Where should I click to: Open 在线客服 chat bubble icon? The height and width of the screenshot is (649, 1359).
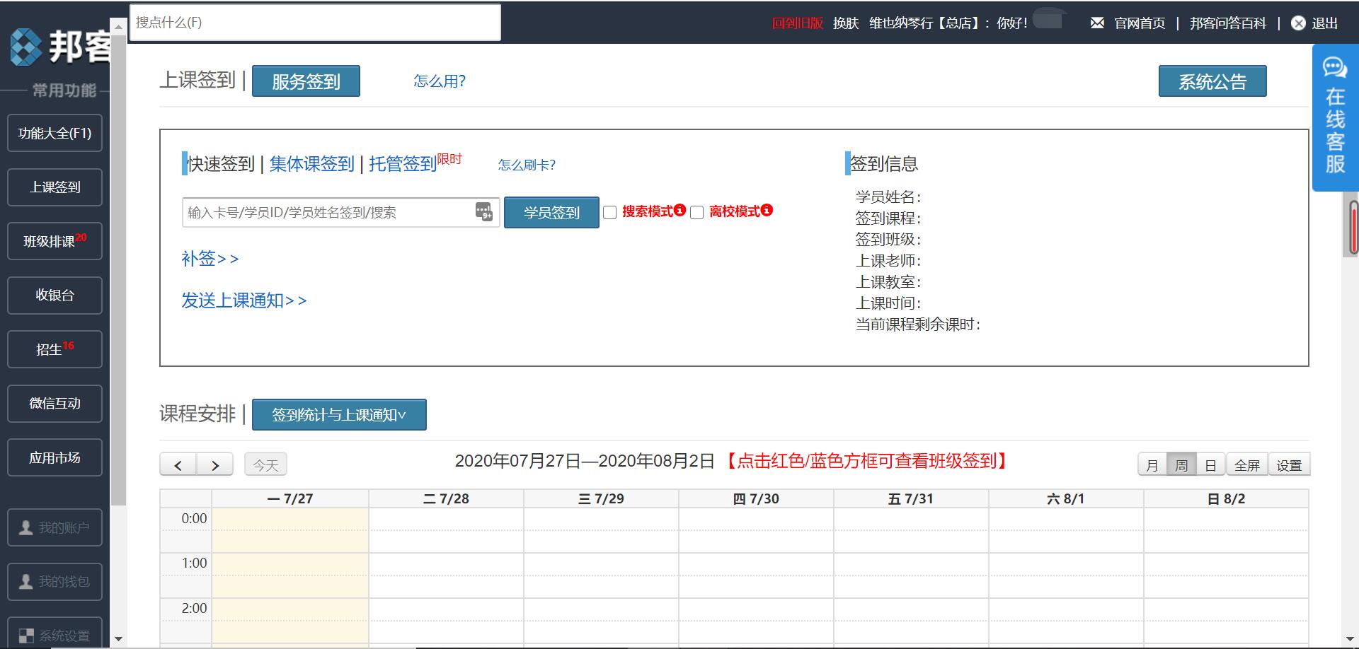1334,68
